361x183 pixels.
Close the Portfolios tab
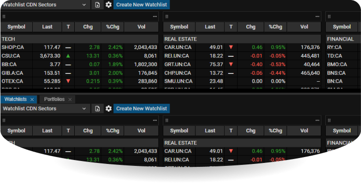pyautogui.click(x=70, y=99)
